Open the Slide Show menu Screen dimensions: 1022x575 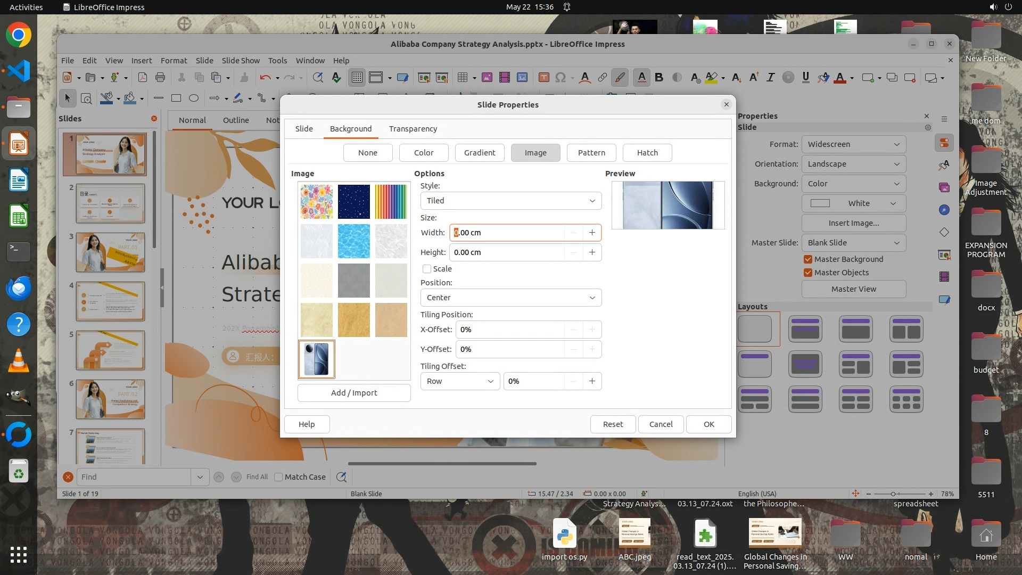[x=241, y=61]
